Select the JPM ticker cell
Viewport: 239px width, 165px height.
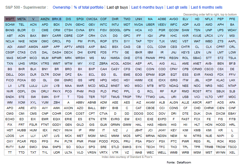click(x=162, y=36)
